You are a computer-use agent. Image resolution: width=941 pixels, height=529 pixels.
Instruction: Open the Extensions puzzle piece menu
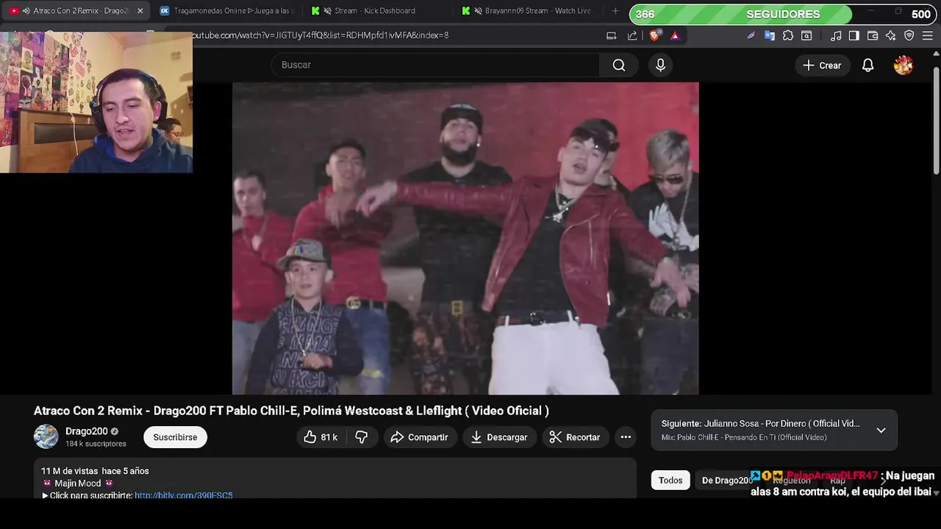pos(788,35)
